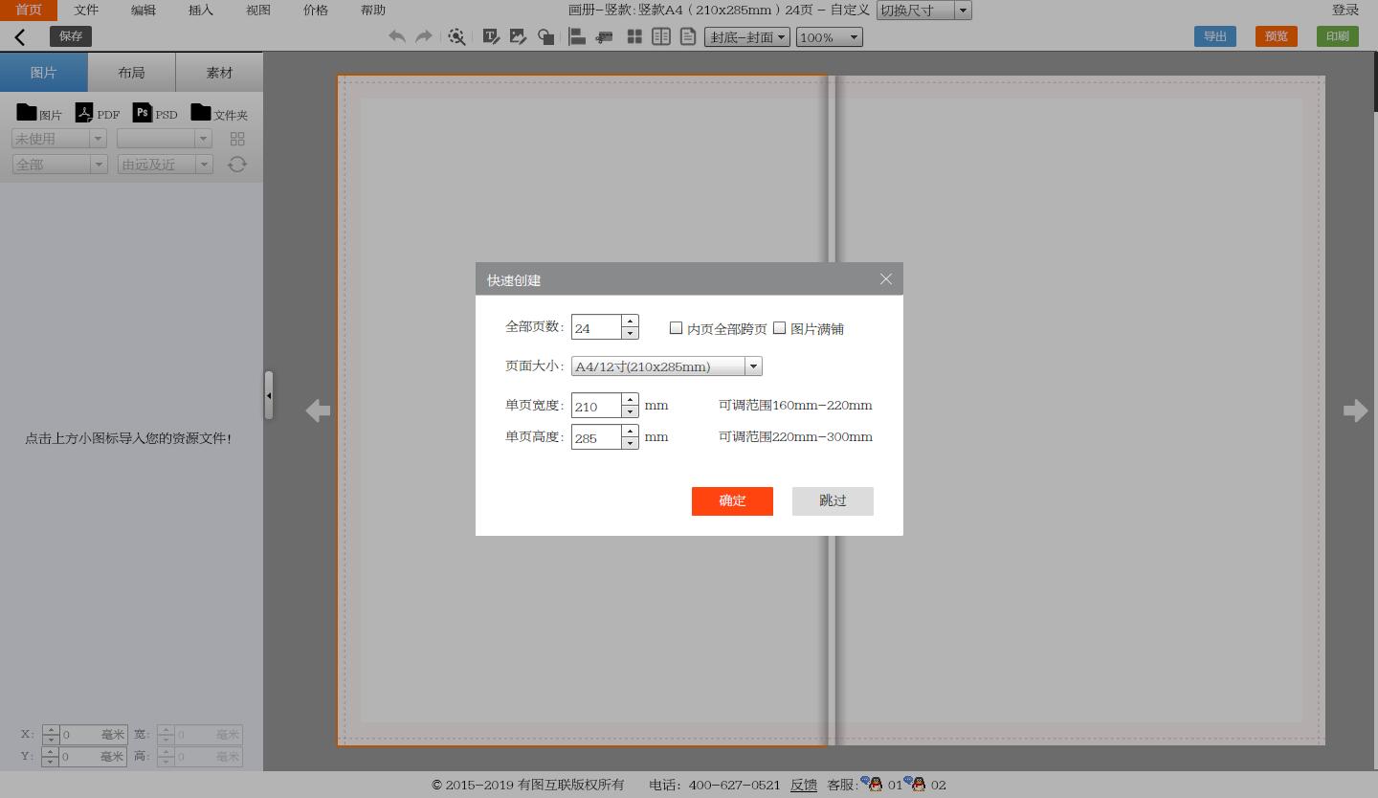Viewport: 1378px width, 798px height.
Task: Import a PDF file
Action: coord(84,112)
